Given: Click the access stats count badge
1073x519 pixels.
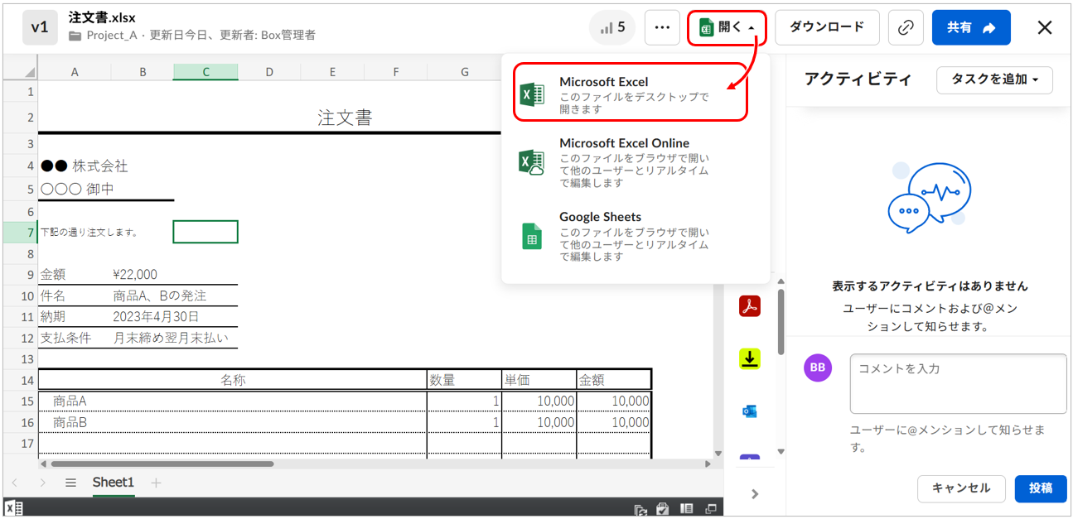Looking at the screenshot, I should click(x=612, y=27).
